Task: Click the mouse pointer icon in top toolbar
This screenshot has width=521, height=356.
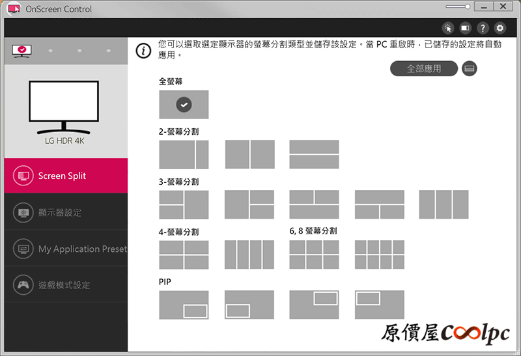Action: [x=447, y=28]
